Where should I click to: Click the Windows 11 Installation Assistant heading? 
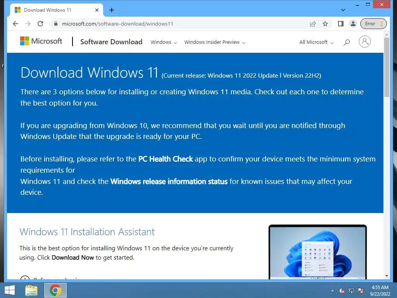[x=87, y=232]
